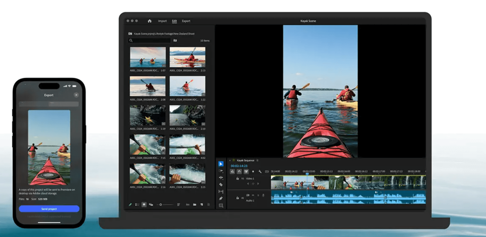The image size is (486, 237).
Task: Switch to the Import tab
Action: click(162, 21)
